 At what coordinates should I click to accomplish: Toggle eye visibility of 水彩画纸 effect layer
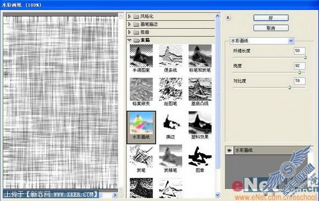pos(229,150)
